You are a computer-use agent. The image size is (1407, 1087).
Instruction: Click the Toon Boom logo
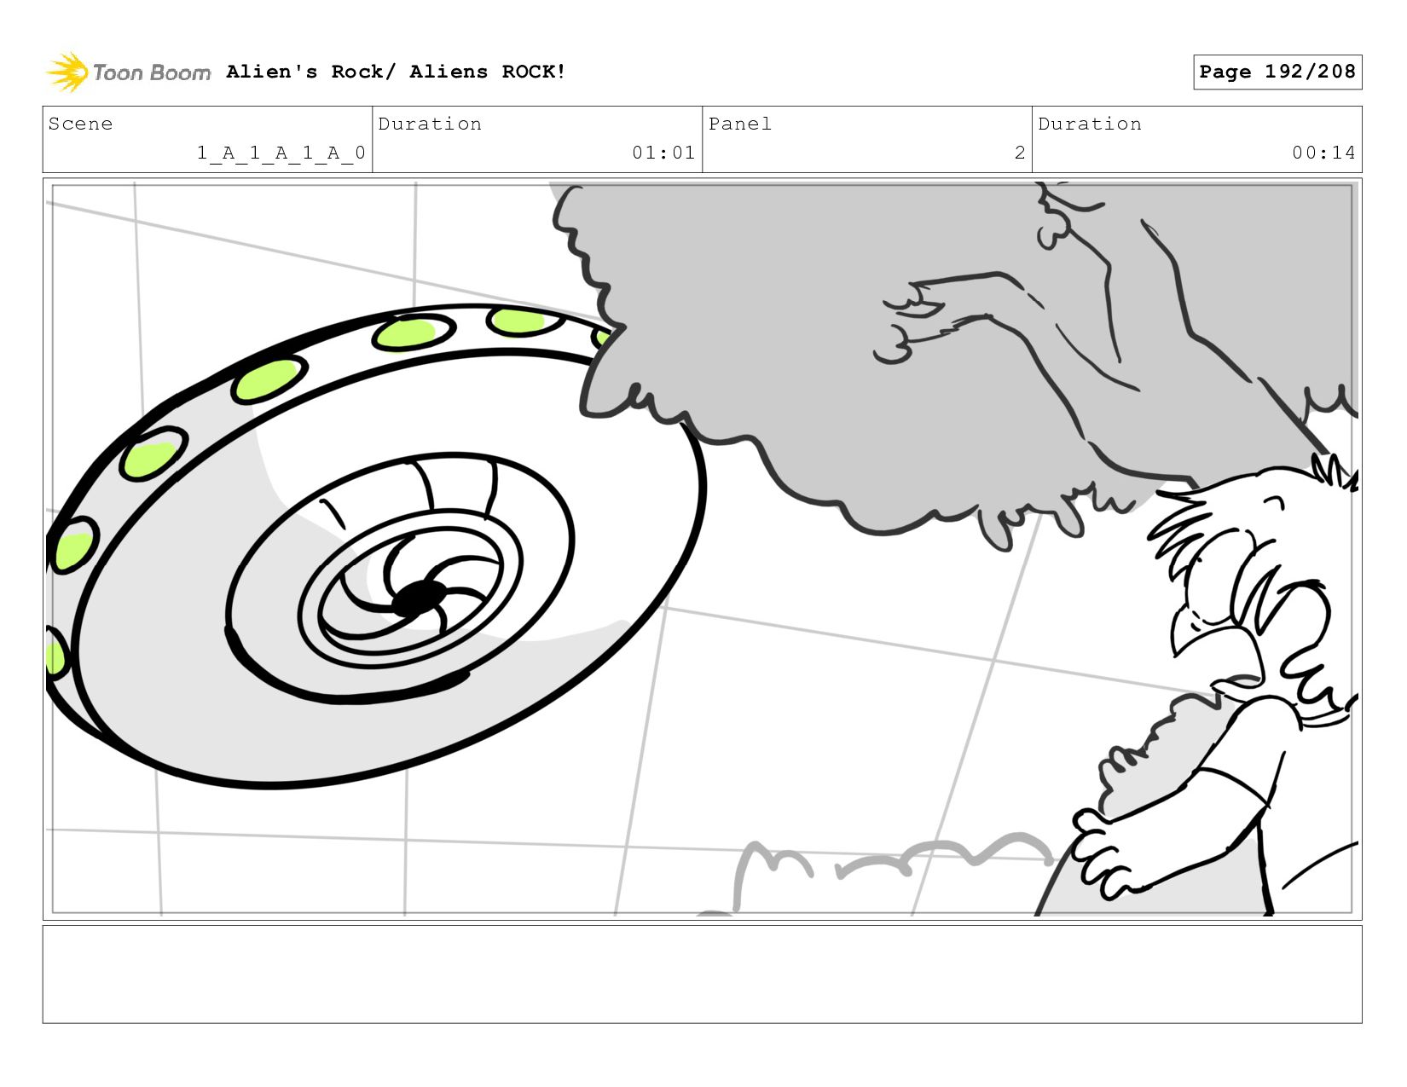click(128, 72)
